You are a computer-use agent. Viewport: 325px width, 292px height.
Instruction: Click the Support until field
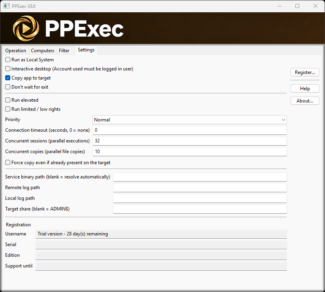coord(161,266)
